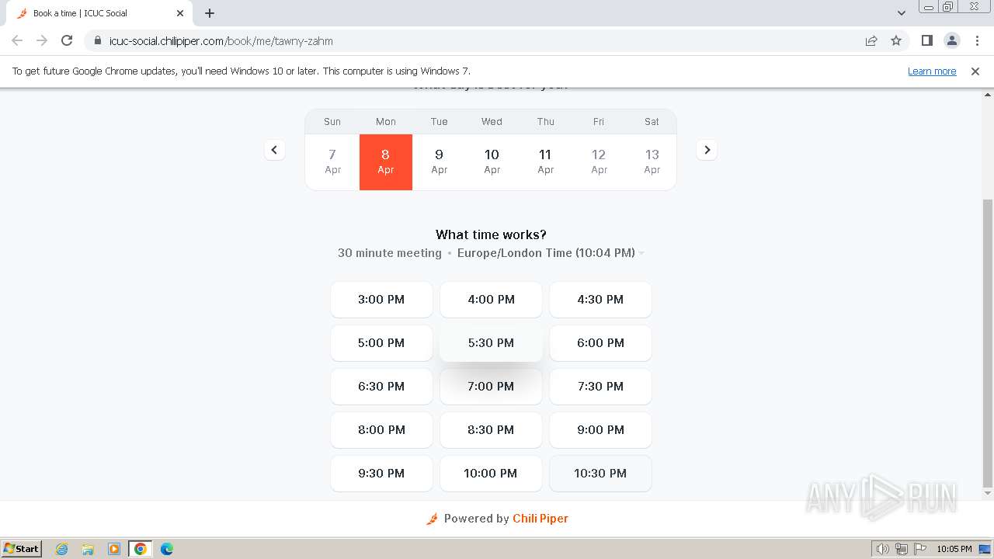Choose Tuesday 9 April

[x=439, y=161]
